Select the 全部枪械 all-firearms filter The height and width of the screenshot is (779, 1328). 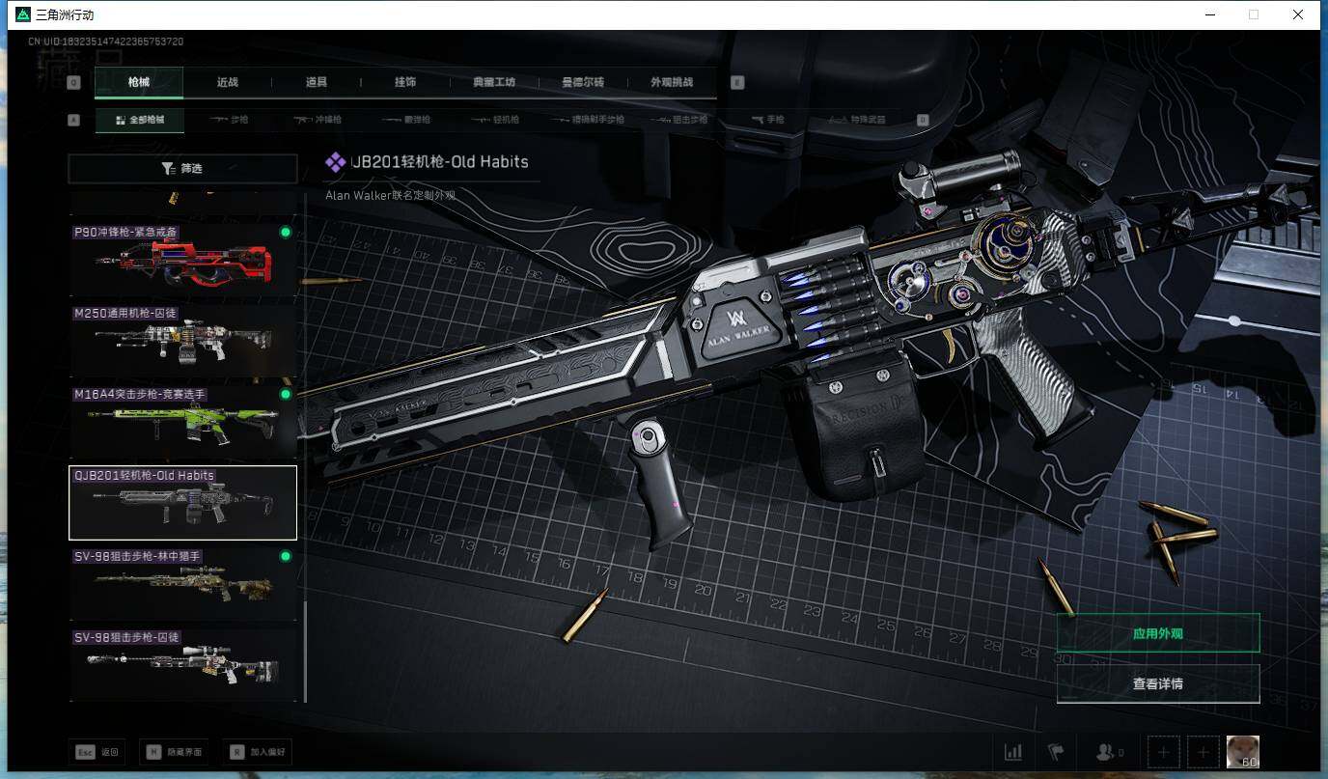coord(139,121)
